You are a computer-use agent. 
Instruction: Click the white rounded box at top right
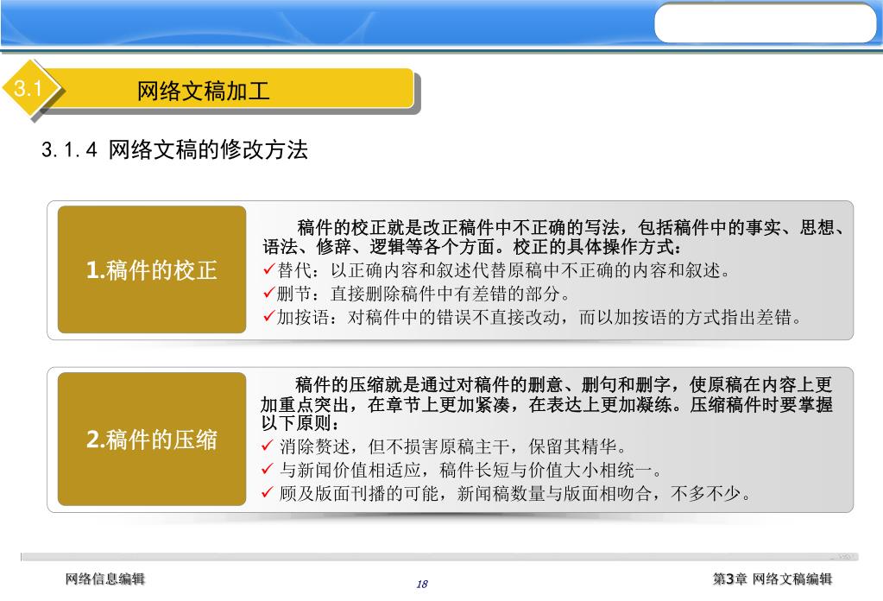pyautogui.click(x=765, y=23)
